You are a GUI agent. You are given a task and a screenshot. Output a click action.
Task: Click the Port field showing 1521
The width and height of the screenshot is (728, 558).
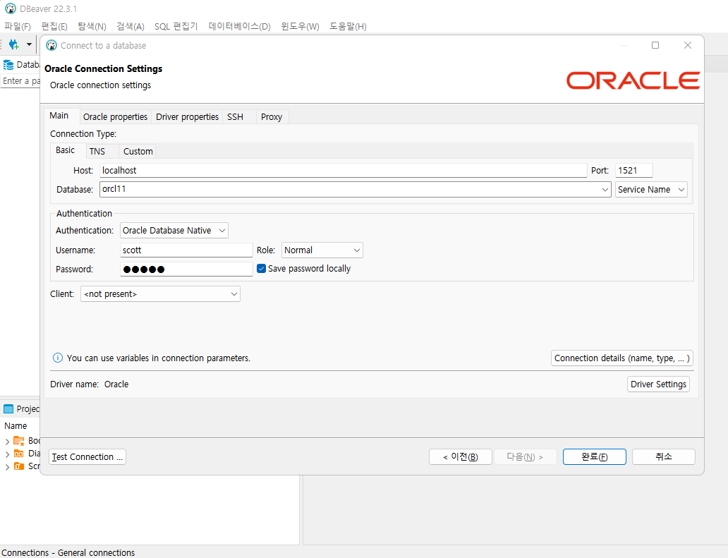(633, 171)
